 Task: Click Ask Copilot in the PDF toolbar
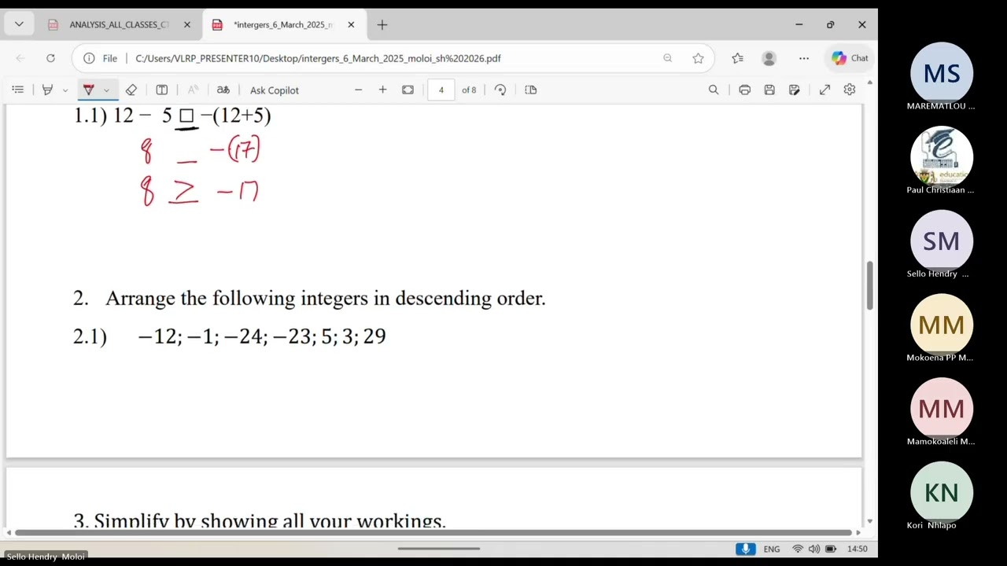click(274, 90)
